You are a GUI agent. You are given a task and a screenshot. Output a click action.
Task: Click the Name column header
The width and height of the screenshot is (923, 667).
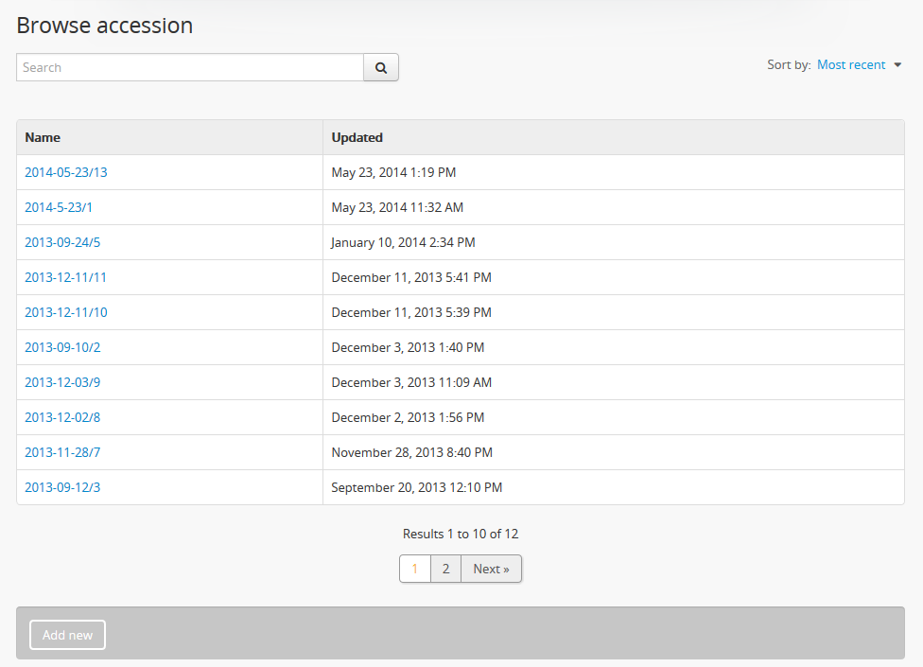(x=43, y=137)
